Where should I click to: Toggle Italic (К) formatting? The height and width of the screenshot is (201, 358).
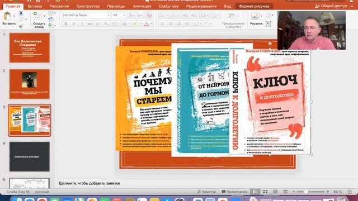pyautogui.click(x=74, y=24)
